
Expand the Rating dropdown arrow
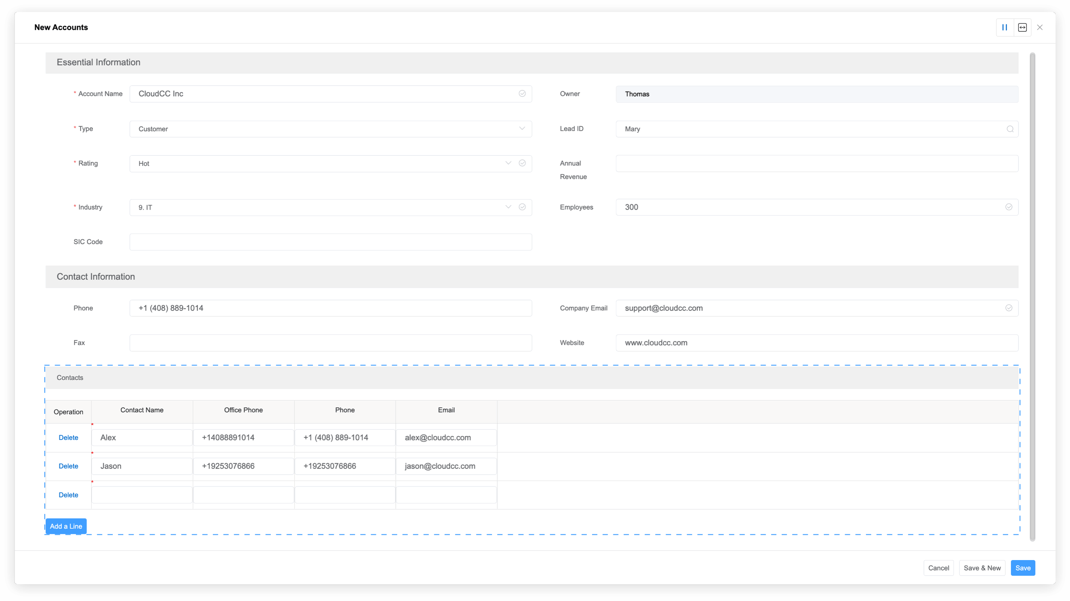[508, 163]
